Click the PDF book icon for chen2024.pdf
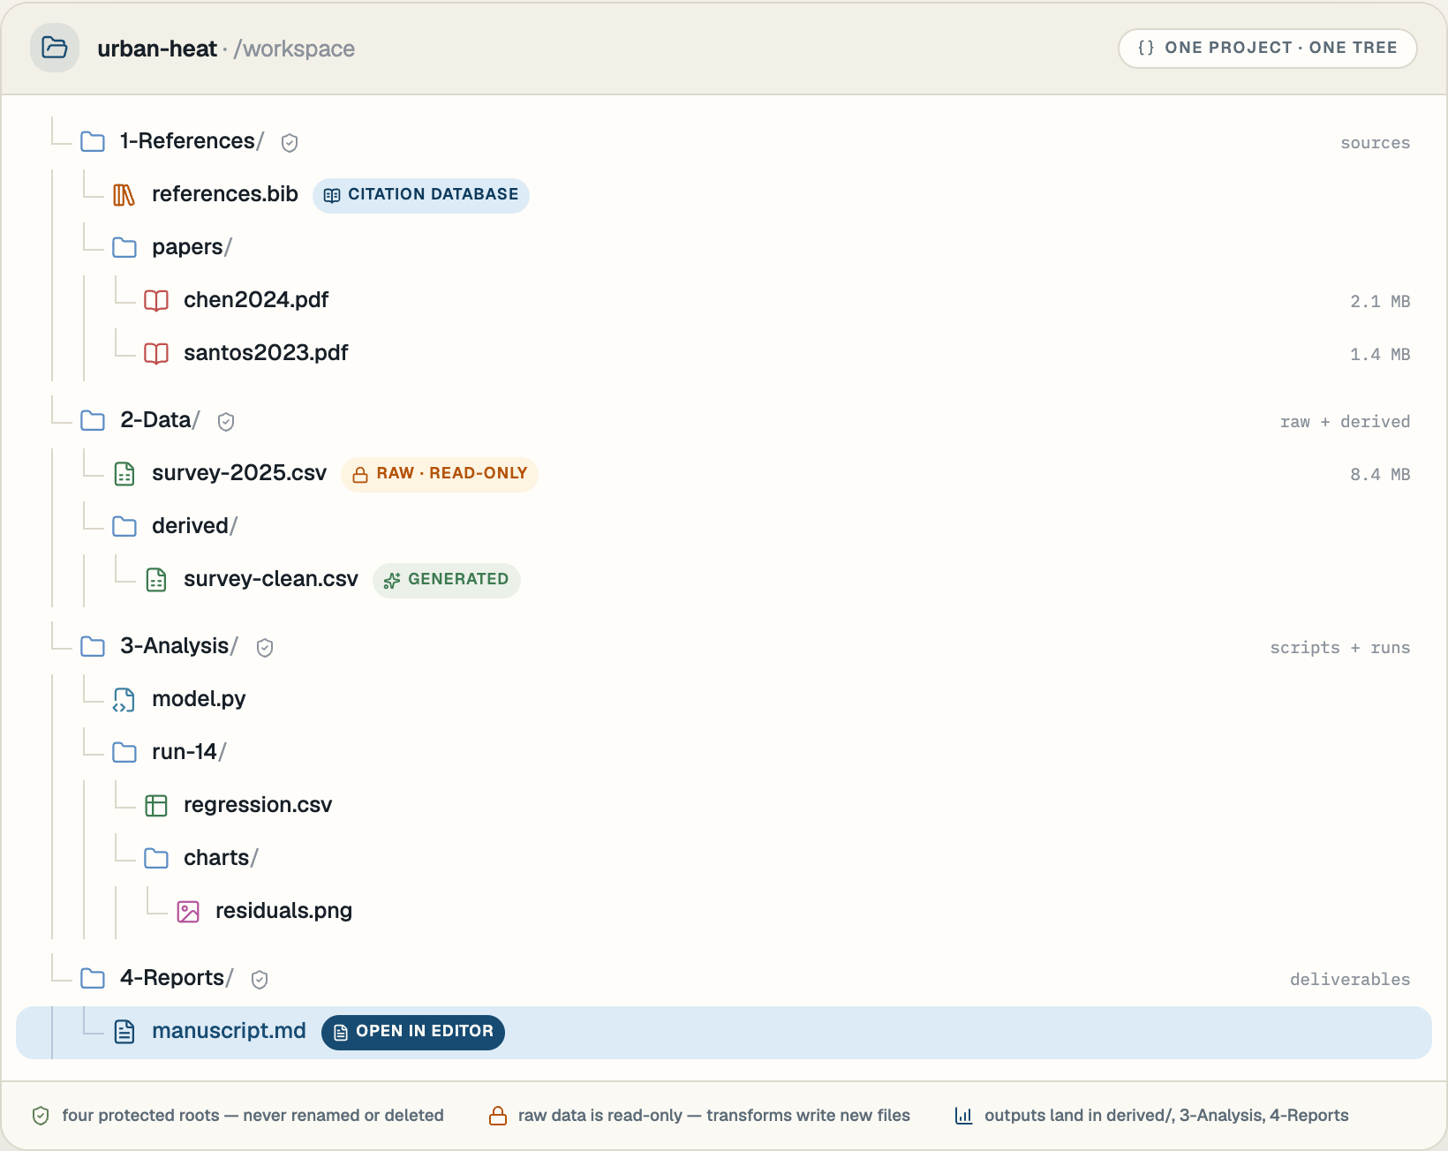Viewport: 1448px width, 1151px height. click(x=156, y=301)
